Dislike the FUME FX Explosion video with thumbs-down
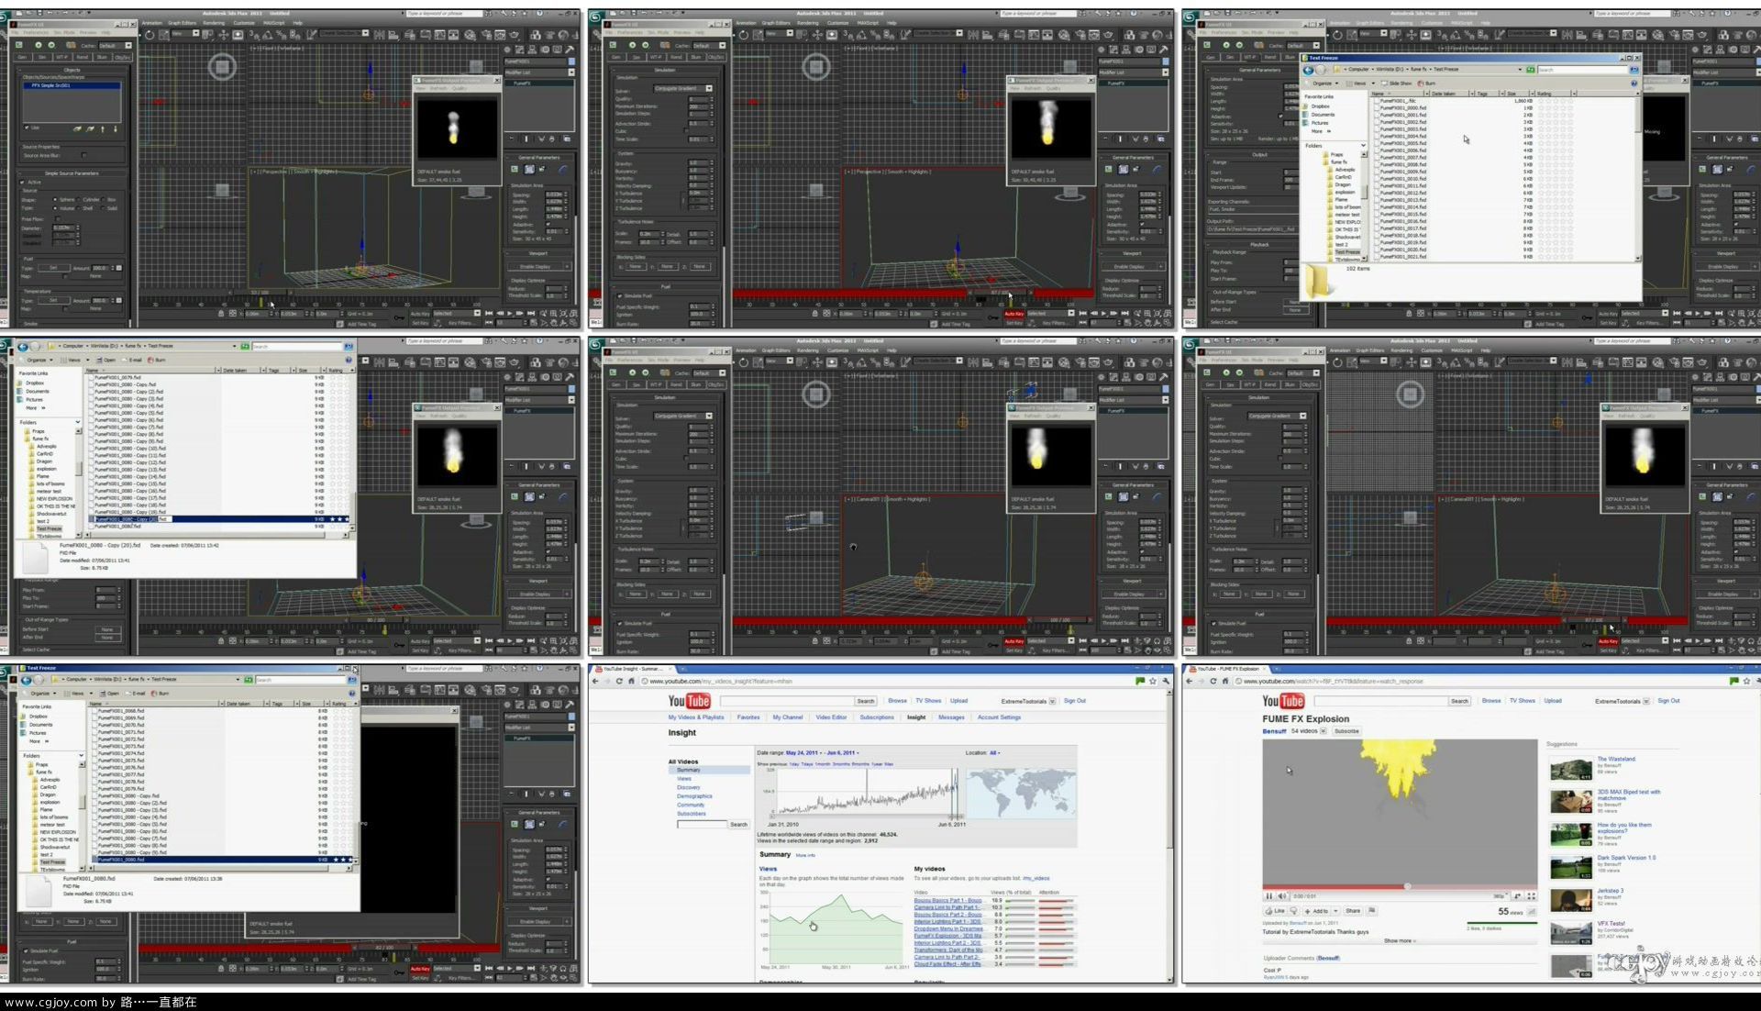This screenshot has width=1761, height=1011. tap(1293, 911)
